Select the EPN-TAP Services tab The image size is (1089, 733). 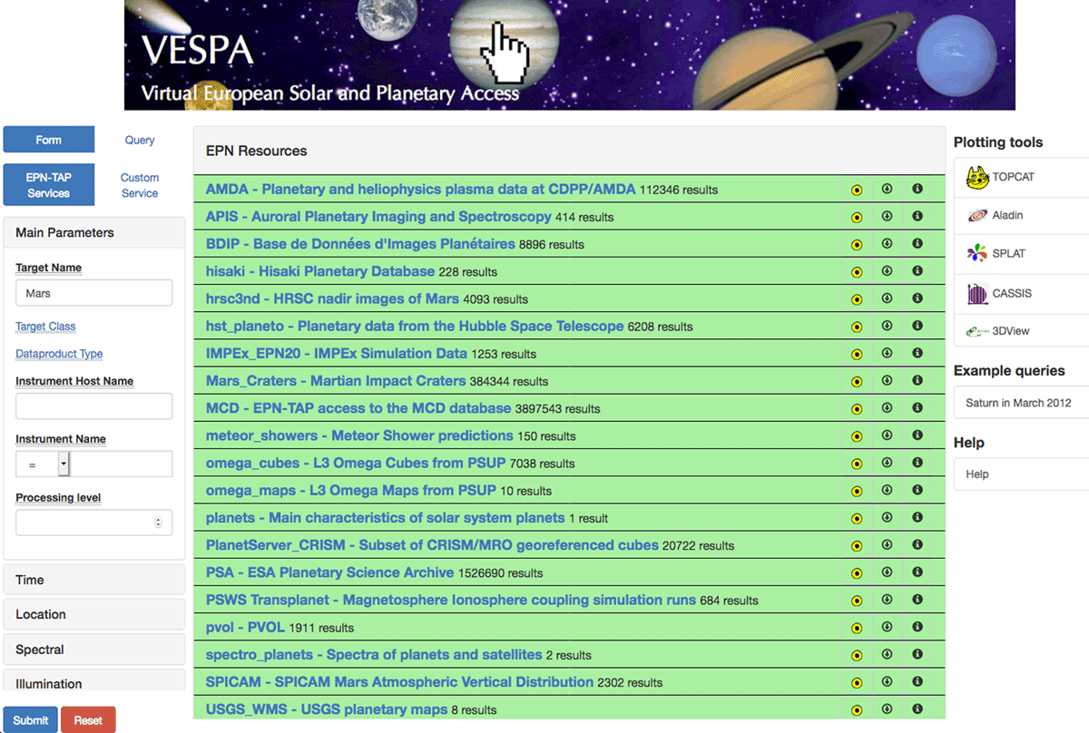[x=49, y=185]
